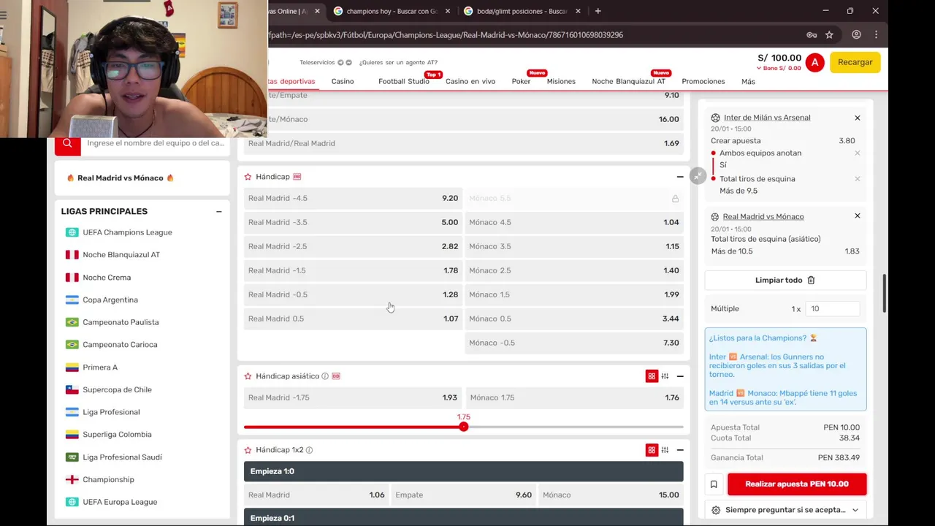The width and height of the screenshot is (935, 526).
Task: Click the gray expand circle beside bet slip
Action: (698, 176)
